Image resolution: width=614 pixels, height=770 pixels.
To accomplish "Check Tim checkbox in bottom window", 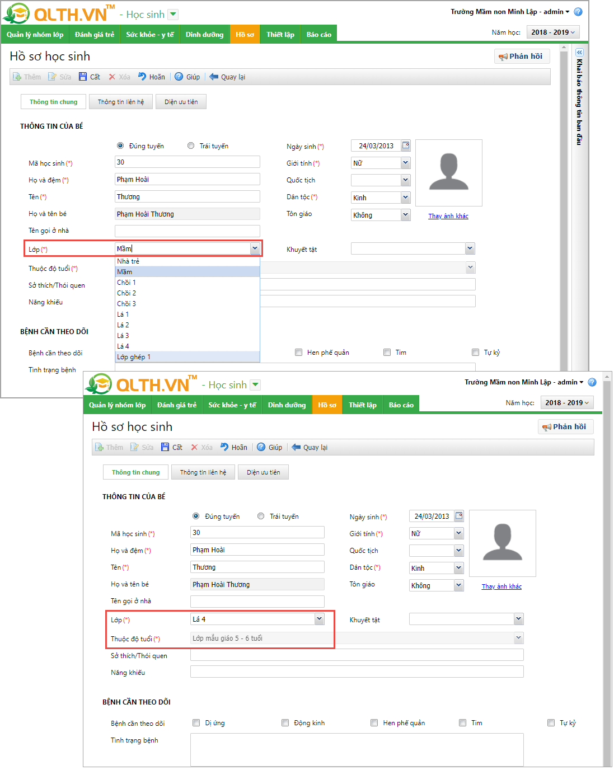I will [x=463, y=722].
